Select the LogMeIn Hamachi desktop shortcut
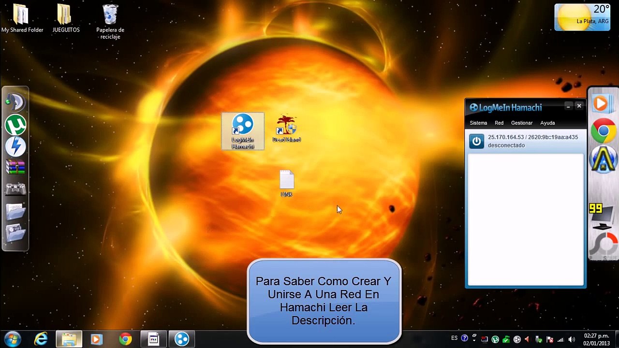This screenshot has width=619, height=348. click(x=243, y=131)
